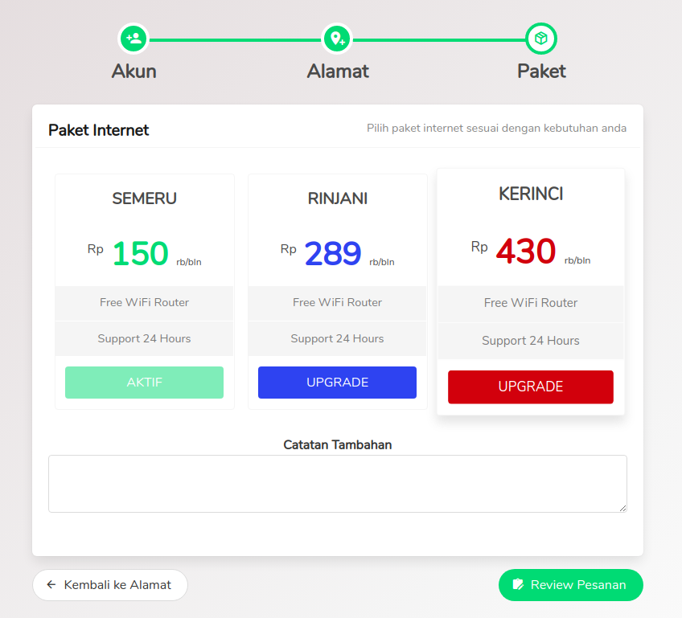Upgrade to the Kerinci plan
Image resolution: width=682 pixels, height=618 pixels.
point(531,387)
